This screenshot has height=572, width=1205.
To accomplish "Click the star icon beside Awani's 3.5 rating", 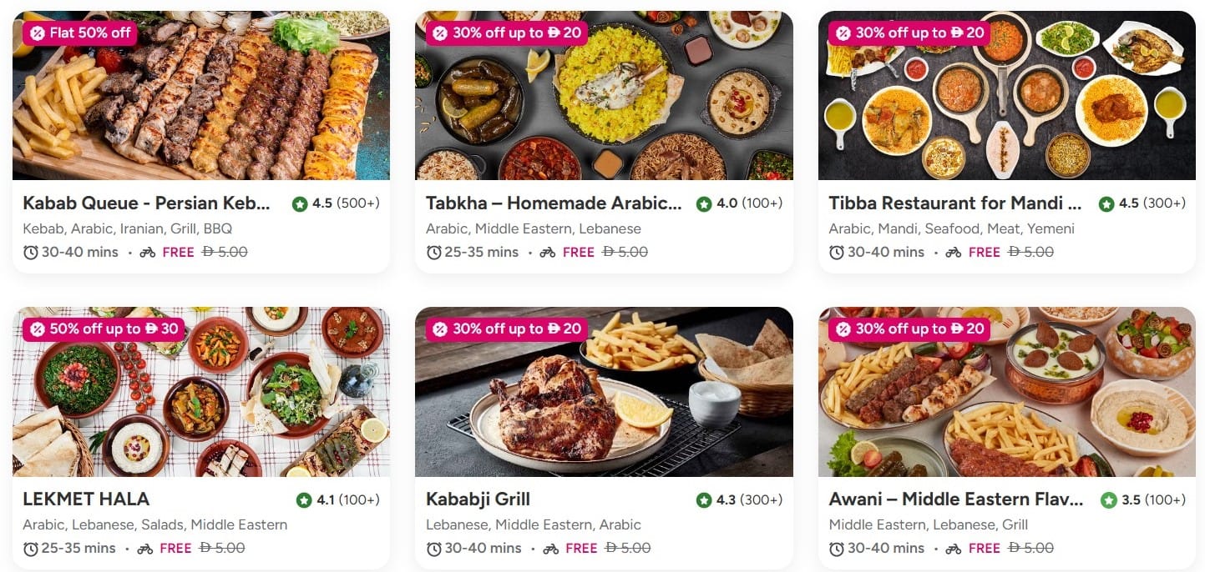I will 1108,500.
